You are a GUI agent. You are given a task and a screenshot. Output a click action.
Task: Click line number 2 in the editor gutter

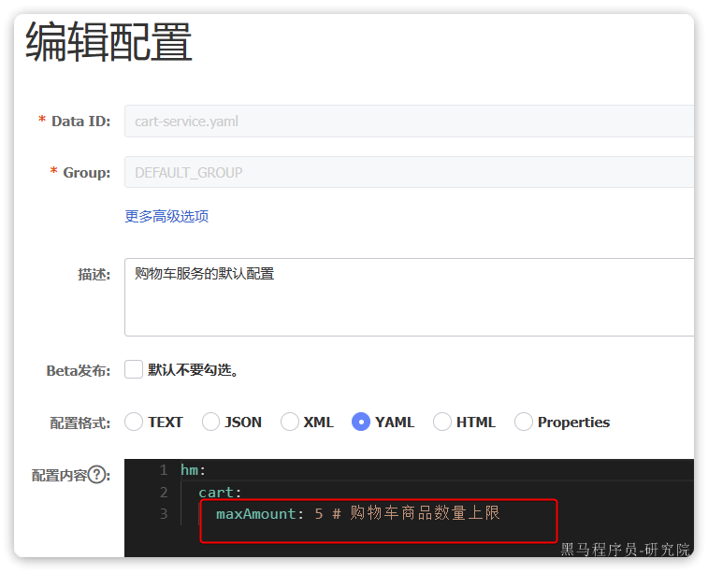click(164, 492)
